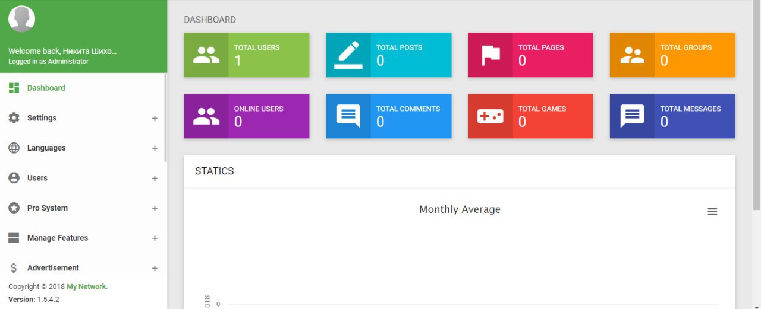The image size is (761, 309).
Task: Click the Online Users label
Action: click(259, 109)
